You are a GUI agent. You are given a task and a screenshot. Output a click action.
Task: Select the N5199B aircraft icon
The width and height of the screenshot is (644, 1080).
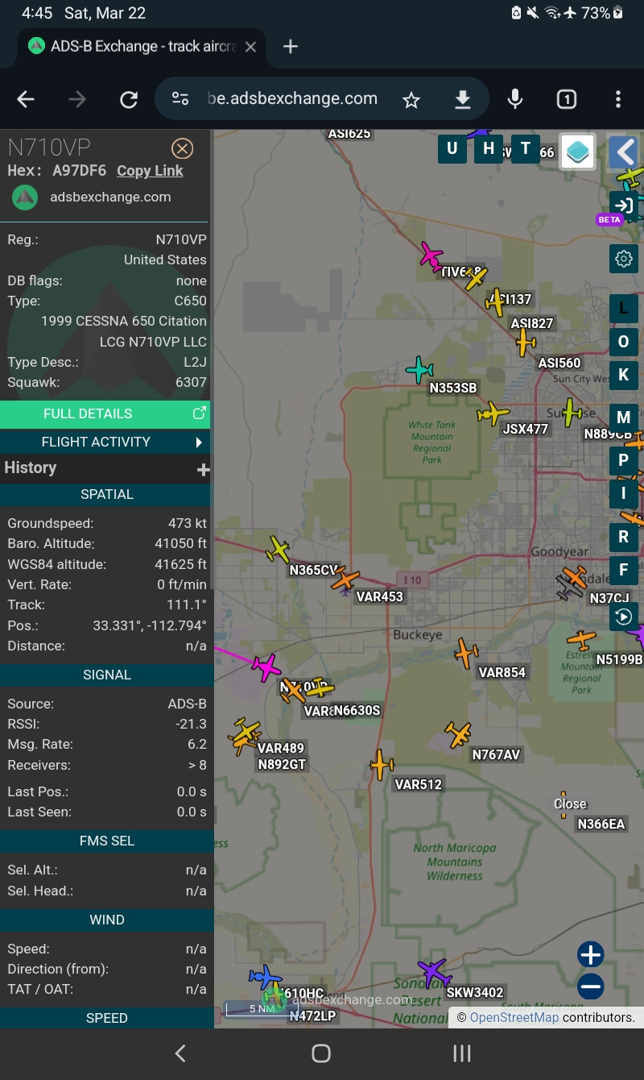[581, 640]
